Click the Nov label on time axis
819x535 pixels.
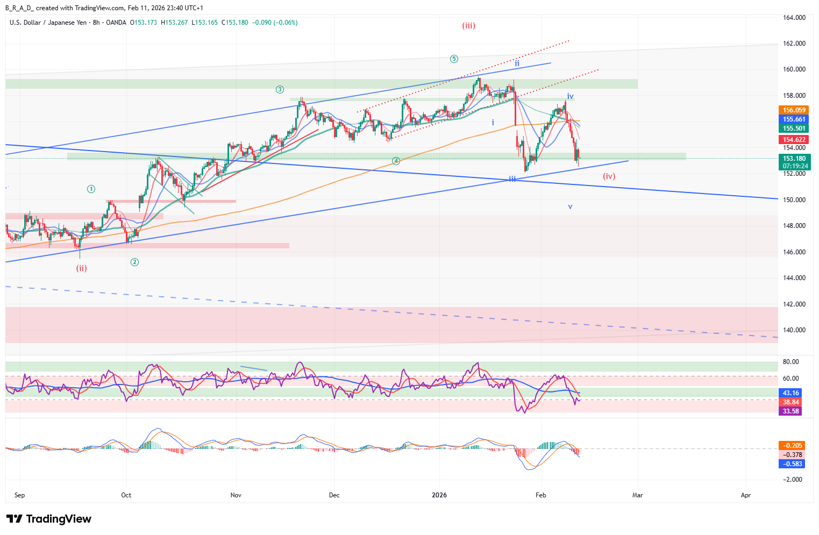pyautogui.click(x=236, y=495)
